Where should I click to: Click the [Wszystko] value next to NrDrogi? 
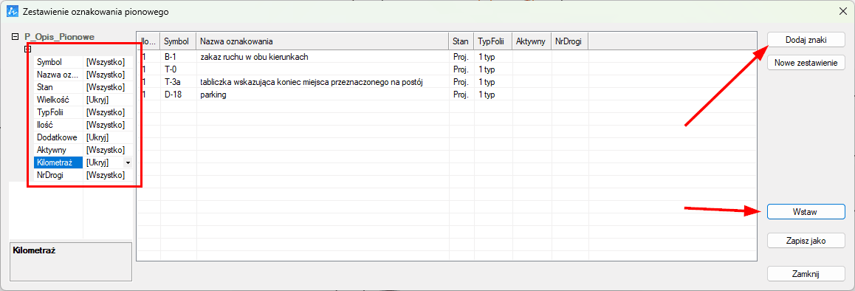point(106,175)
